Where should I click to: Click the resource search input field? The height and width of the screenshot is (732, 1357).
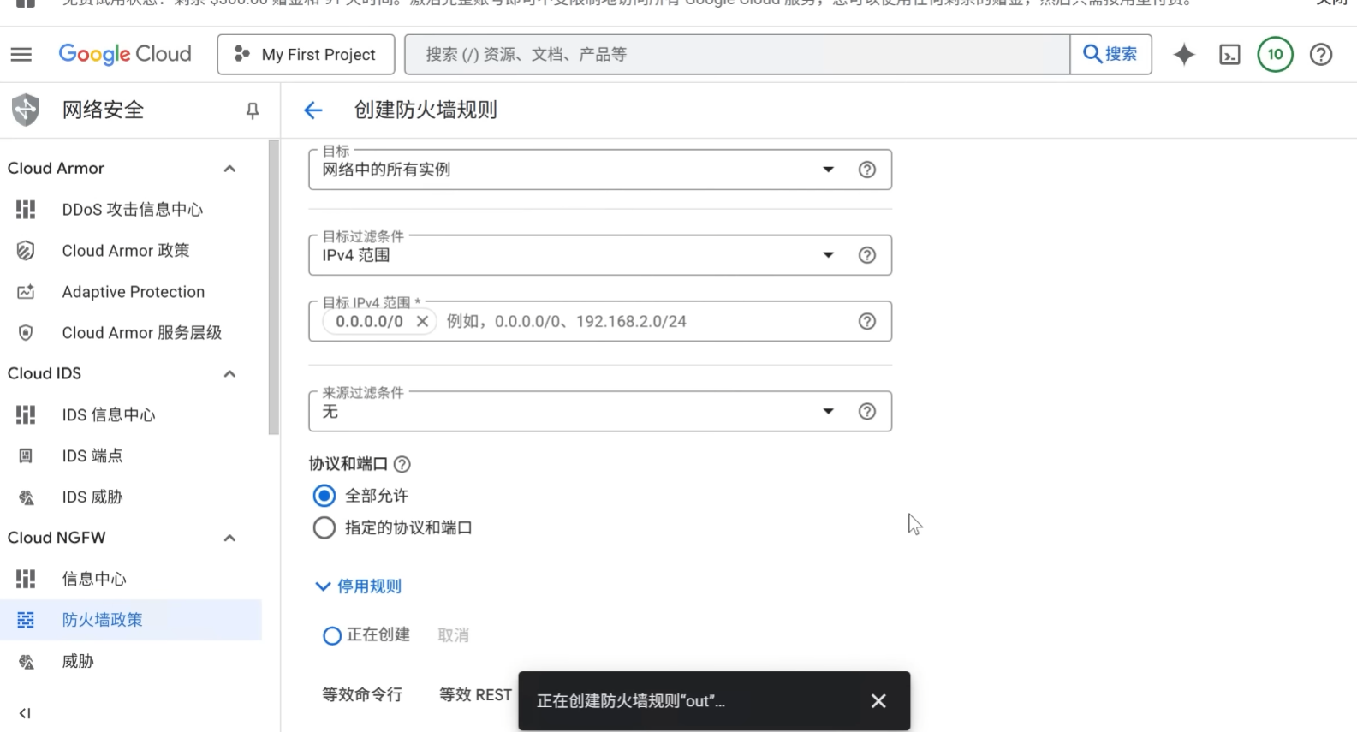pyautogui.click(x=737, y=55)
